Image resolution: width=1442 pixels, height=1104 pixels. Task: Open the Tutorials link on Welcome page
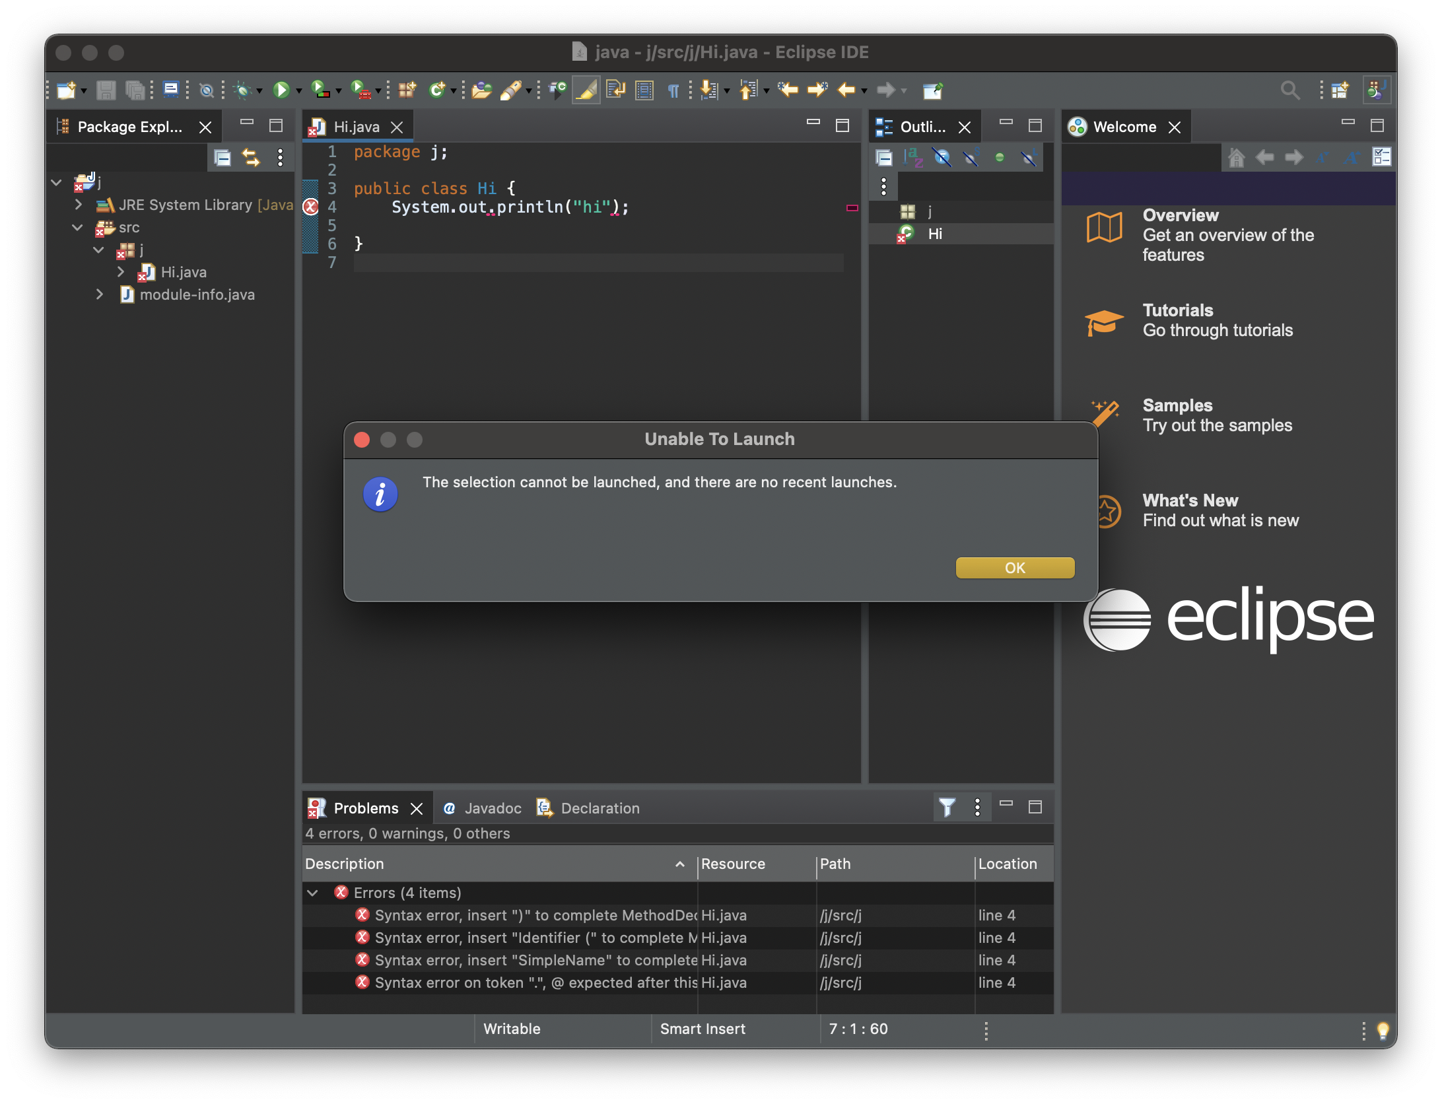1178,310
